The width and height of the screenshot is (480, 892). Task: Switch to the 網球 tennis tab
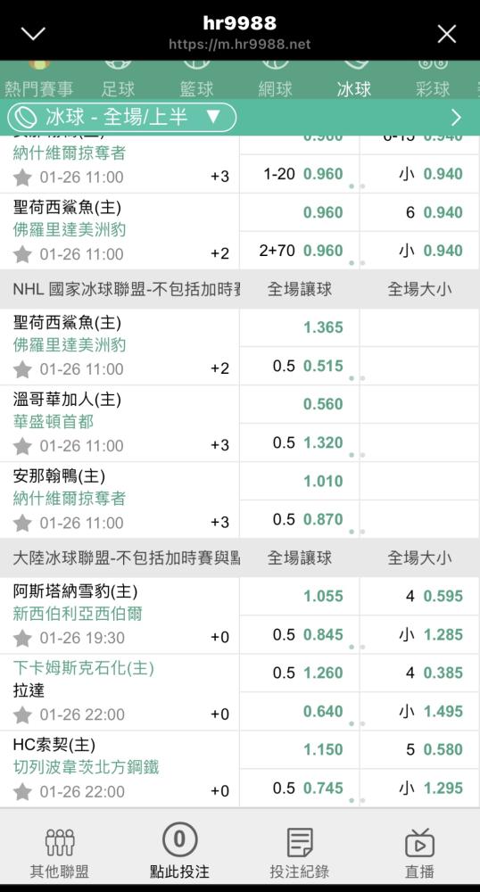click(276, 88)
